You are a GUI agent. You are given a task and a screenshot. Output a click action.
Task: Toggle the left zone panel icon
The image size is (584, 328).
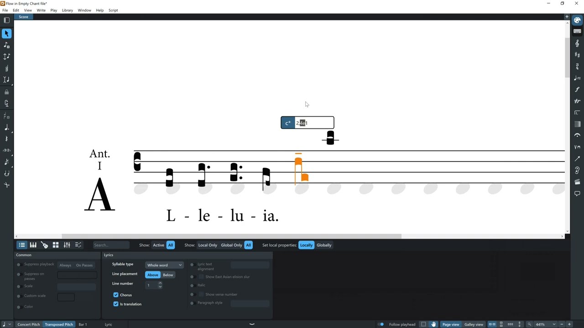[x=6, y=20]
